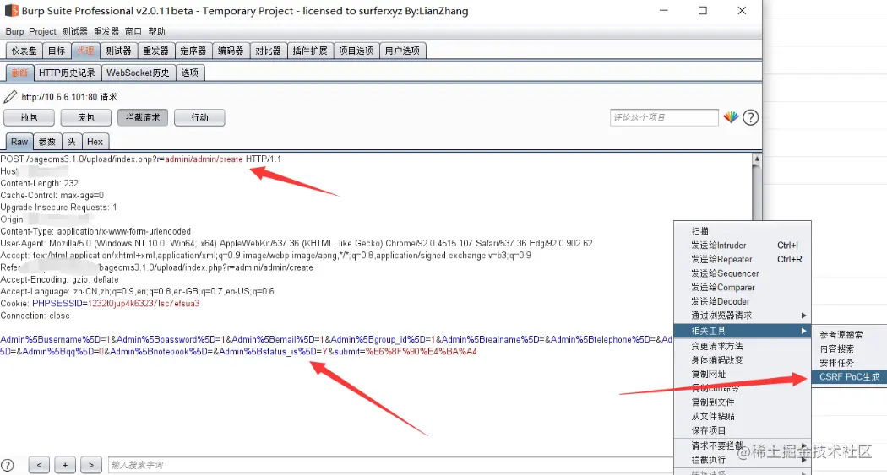887x475 pixels.
Task: Switch to the 测试器 main tab
Action: (x=118, y=51)
